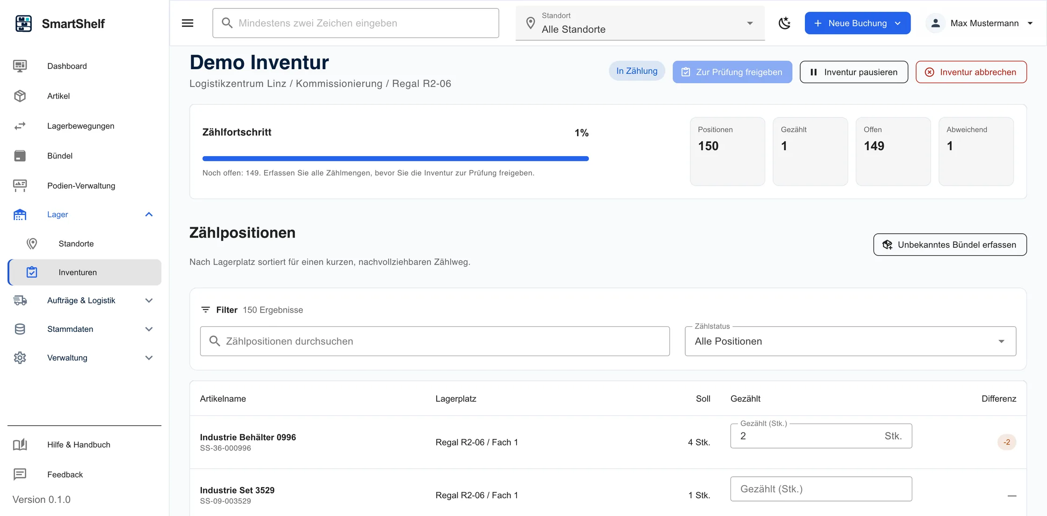The width and height of the screenshot is (1047, 516).
Task: Click Unbekanntes Bündel erfassen button
Action: point(950,244)
